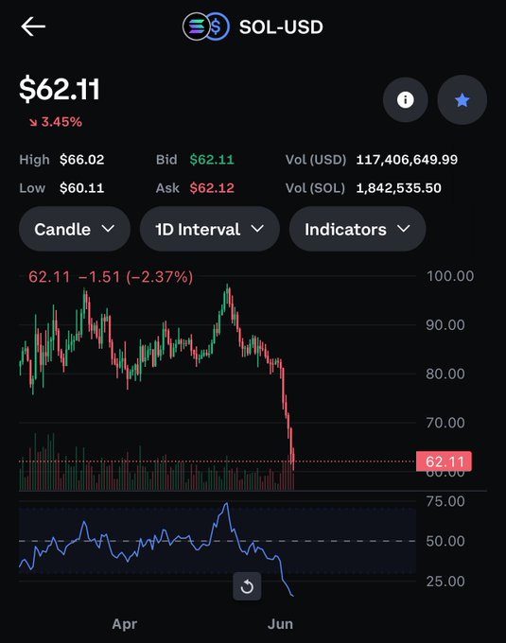Screen dimensions: 506x643
Task: Tap the red 62.11 price tag on the axis
Action: [x=445, y=461]
